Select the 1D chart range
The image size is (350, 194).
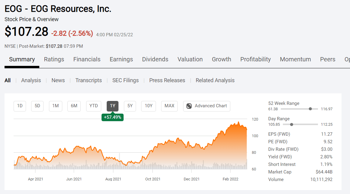pyautogui.click(x=20, y=106)
